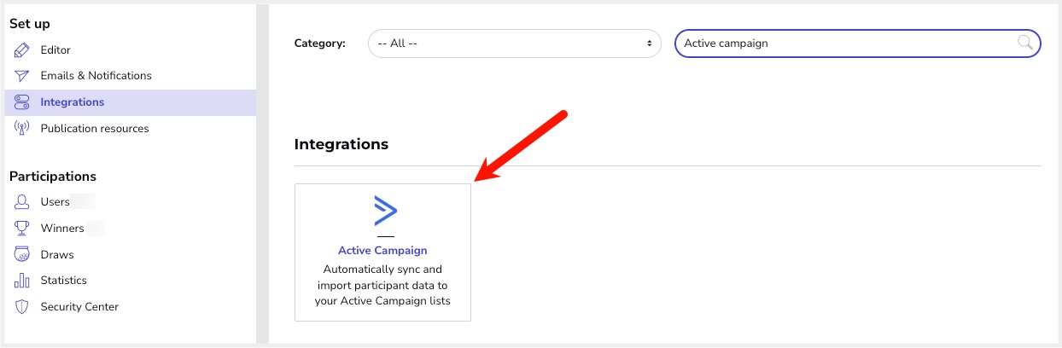
Task: Open the Category dropdown
Action: click(x=514, y=43)
